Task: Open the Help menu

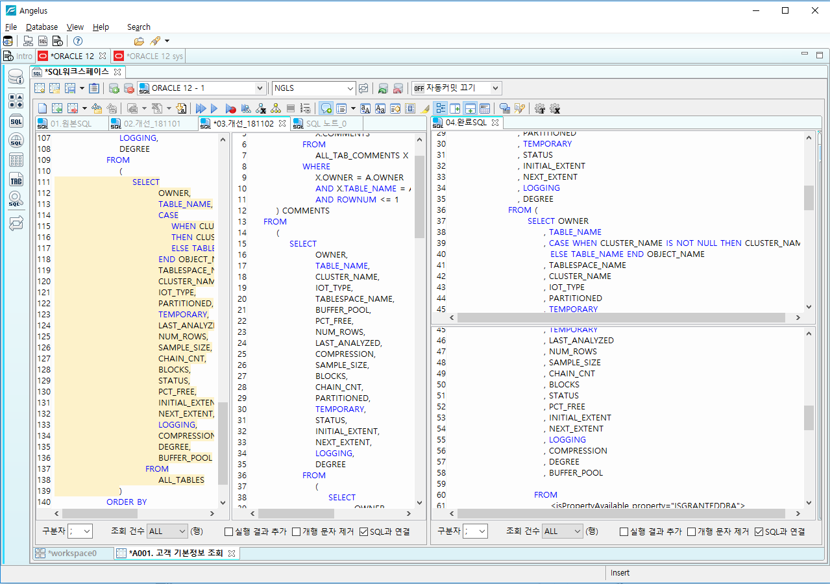Action: point(101,27)
